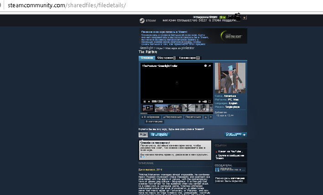
Task: Click the 'Single-player' players value
Action: (x=232, y=107)
